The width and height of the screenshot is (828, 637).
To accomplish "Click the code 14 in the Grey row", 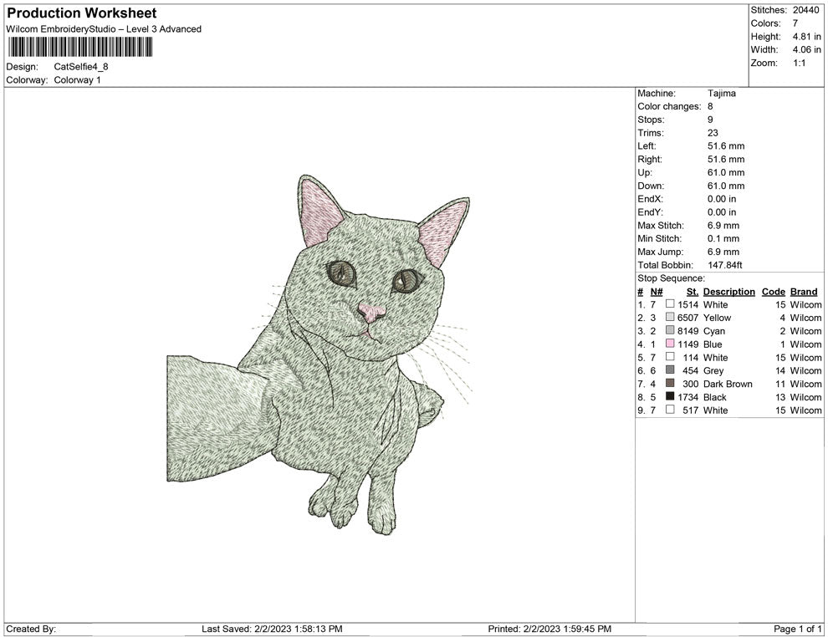I will point(780,370).
